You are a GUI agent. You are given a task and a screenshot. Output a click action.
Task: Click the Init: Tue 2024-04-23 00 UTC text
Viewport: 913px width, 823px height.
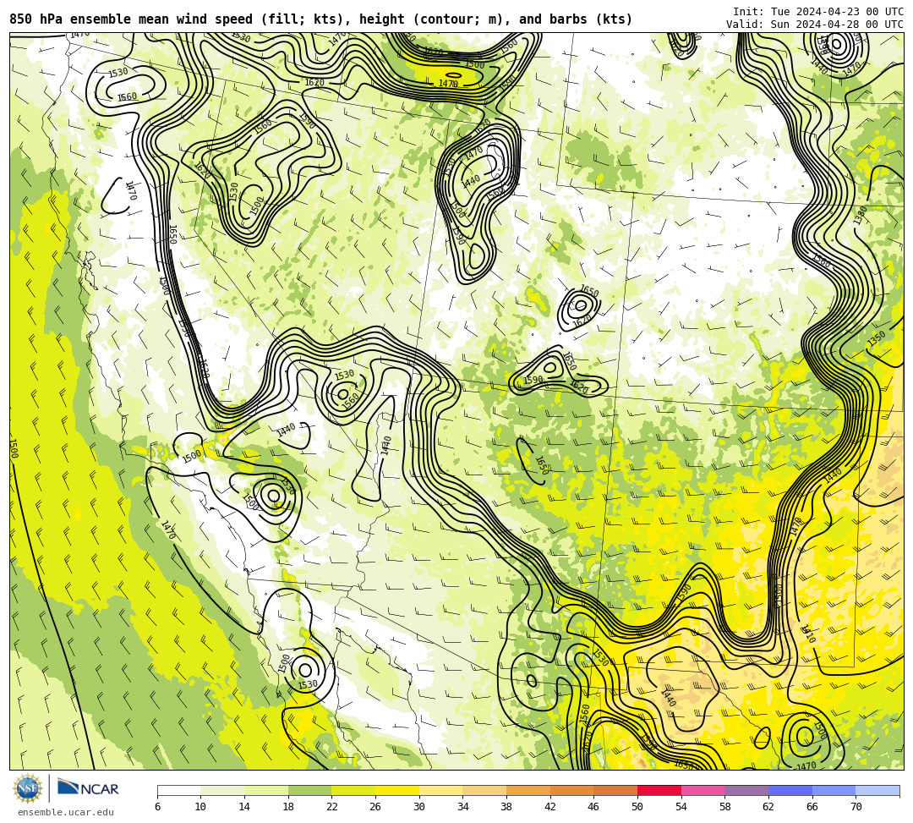(x=818, y=11)
